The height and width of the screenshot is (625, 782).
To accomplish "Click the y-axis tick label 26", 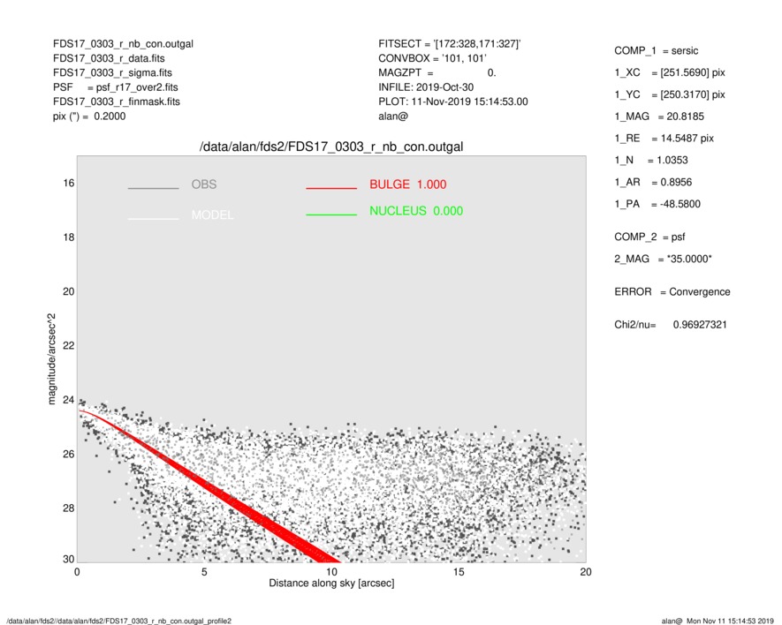I will (x=69, y=455).
